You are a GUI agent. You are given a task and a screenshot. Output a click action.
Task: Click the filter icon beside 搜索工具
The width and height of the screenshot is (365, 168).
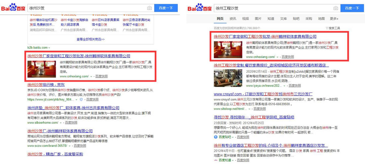(x=327, y=28)
